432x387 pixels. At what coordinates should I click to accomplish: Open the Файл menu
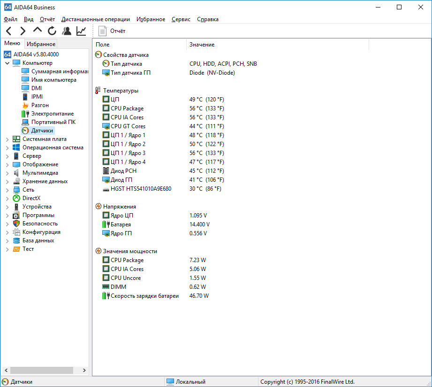(x=10, y=19)
